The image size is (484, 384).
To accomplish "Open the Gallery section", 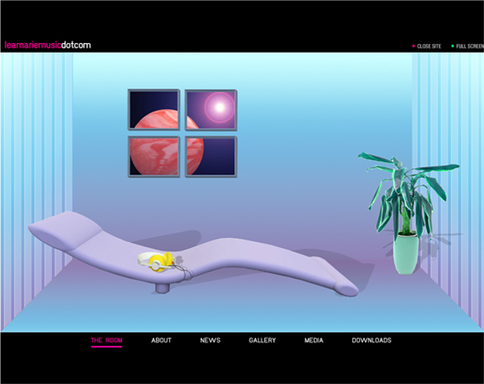I will (262, 340).
